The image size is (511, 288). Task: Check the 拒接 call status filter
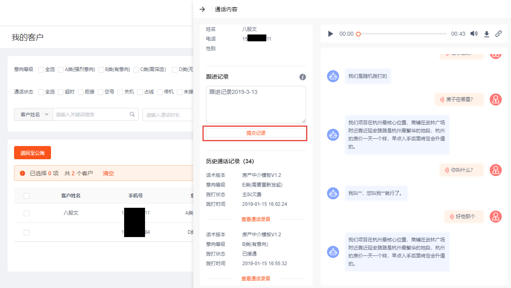tap(81, 92)
